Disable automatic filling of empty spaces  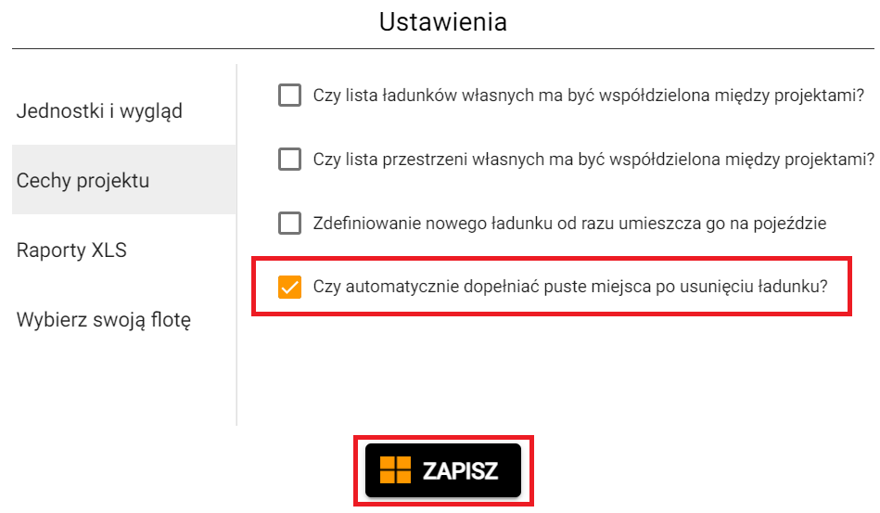pos(289,287)
